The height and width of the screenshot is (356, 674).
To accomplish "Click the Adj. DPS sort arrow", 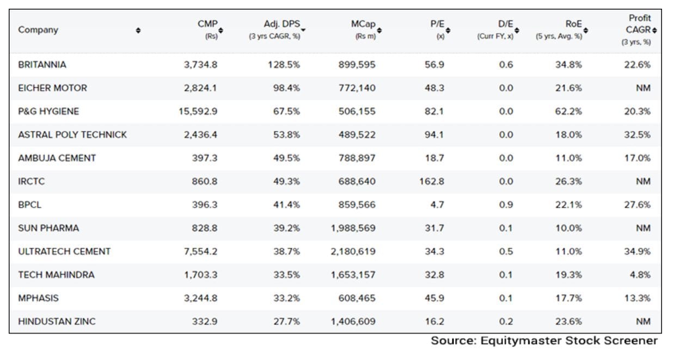I will (303, 29).
